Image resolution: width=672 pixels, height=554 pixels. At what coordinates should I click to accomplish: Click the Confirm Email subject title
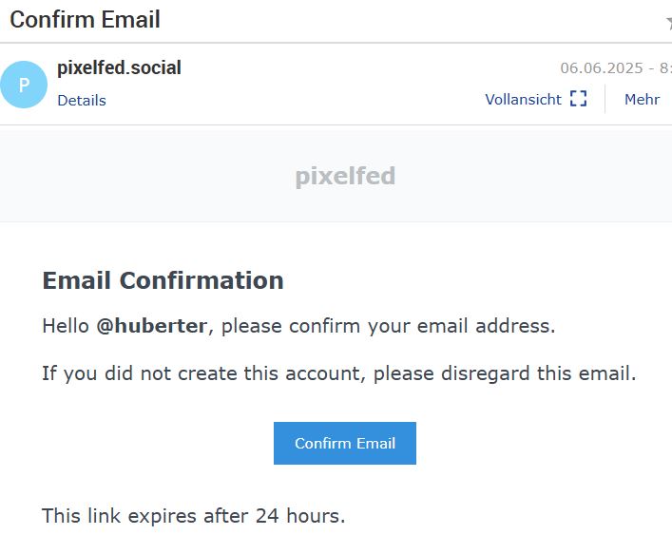tap(85, 20)
